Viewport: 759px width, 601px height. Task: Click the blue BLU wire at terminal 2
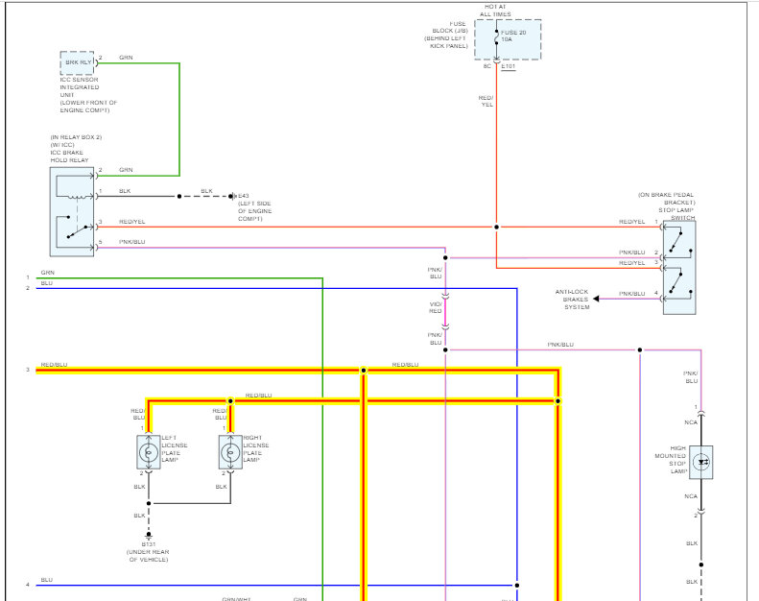click(x=276, y=288)
